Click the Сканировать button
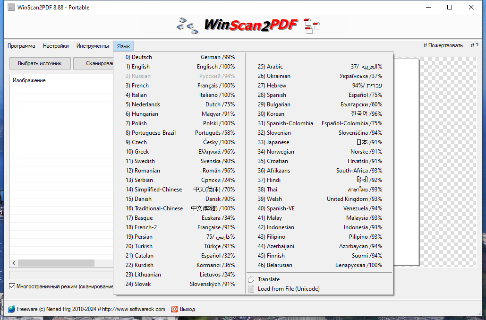This screenshot has height=320, width=486. click(94, 63)
